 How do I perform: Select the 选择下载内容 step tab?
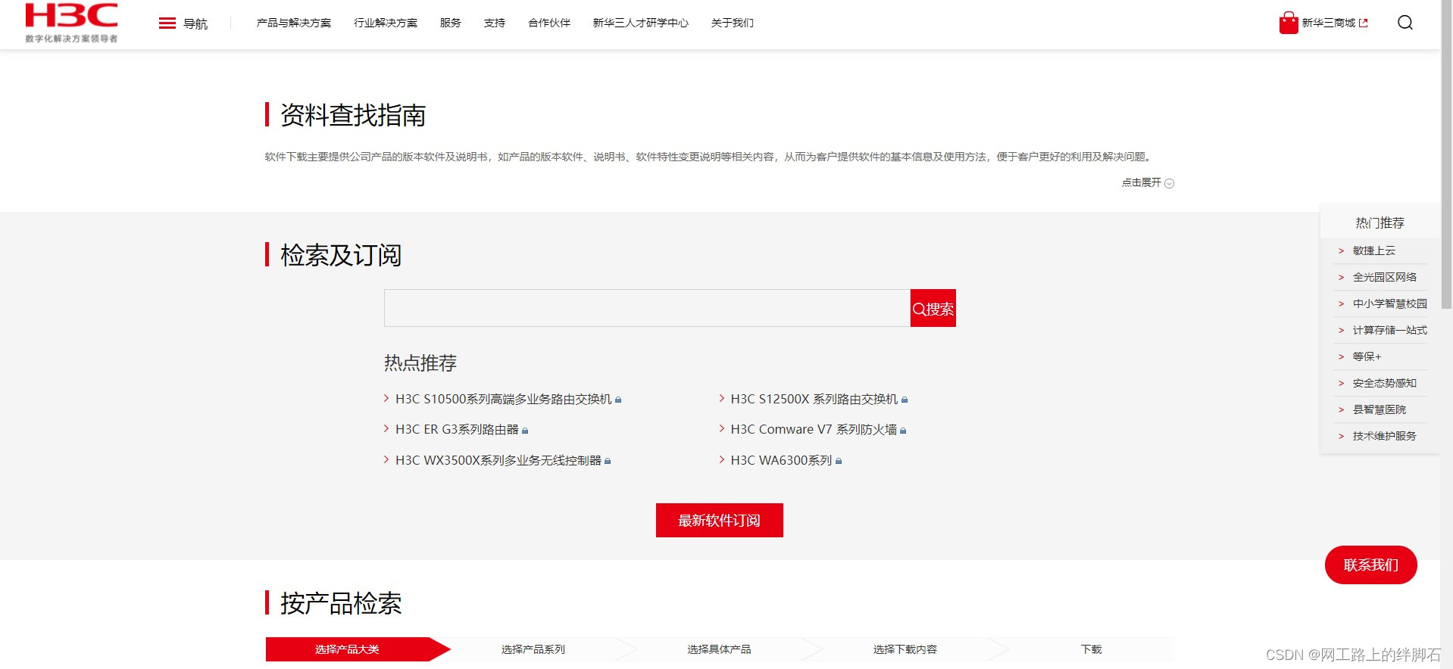tap(905, 649)
